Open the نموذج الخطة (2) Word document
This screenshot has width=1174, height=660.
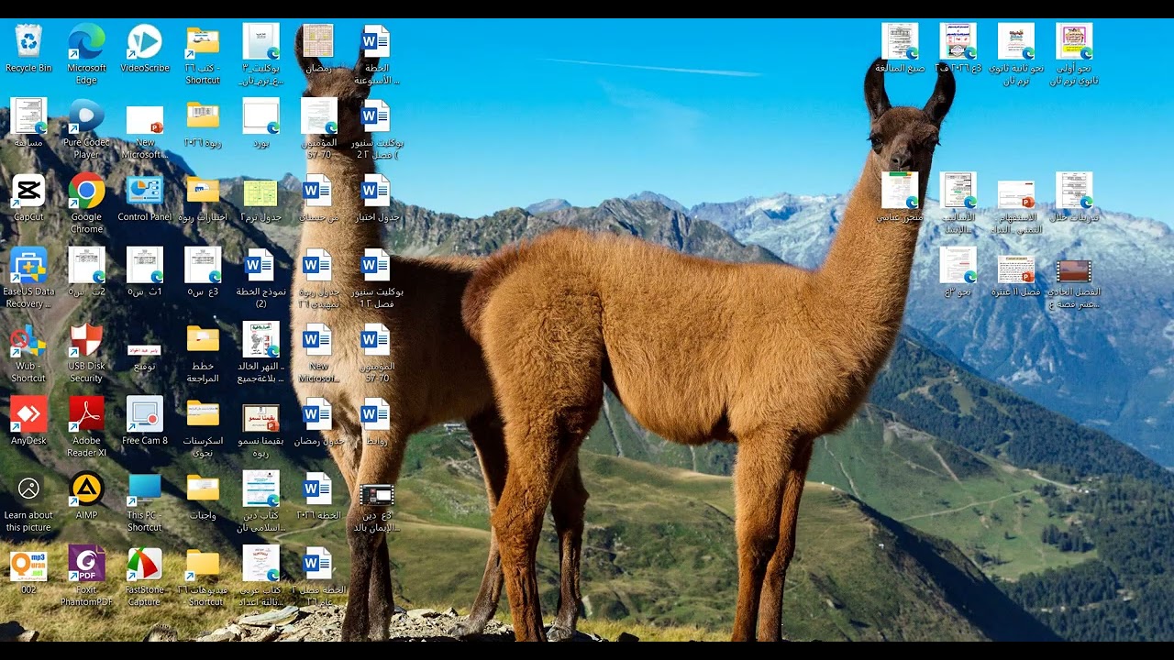260,265
